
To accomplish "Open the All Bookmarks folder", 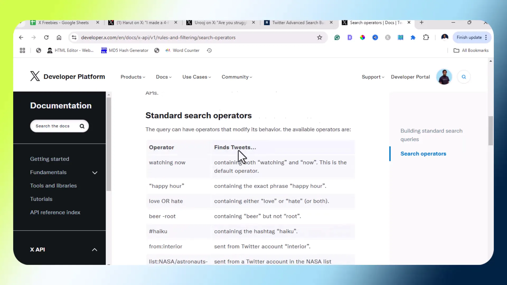I will (471, 50).
